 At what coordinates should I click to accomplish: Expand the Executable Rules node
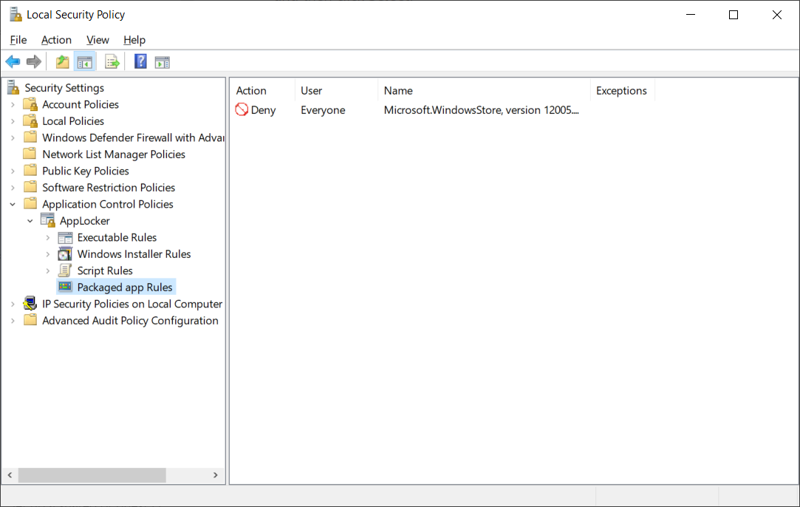coord(48,238)
